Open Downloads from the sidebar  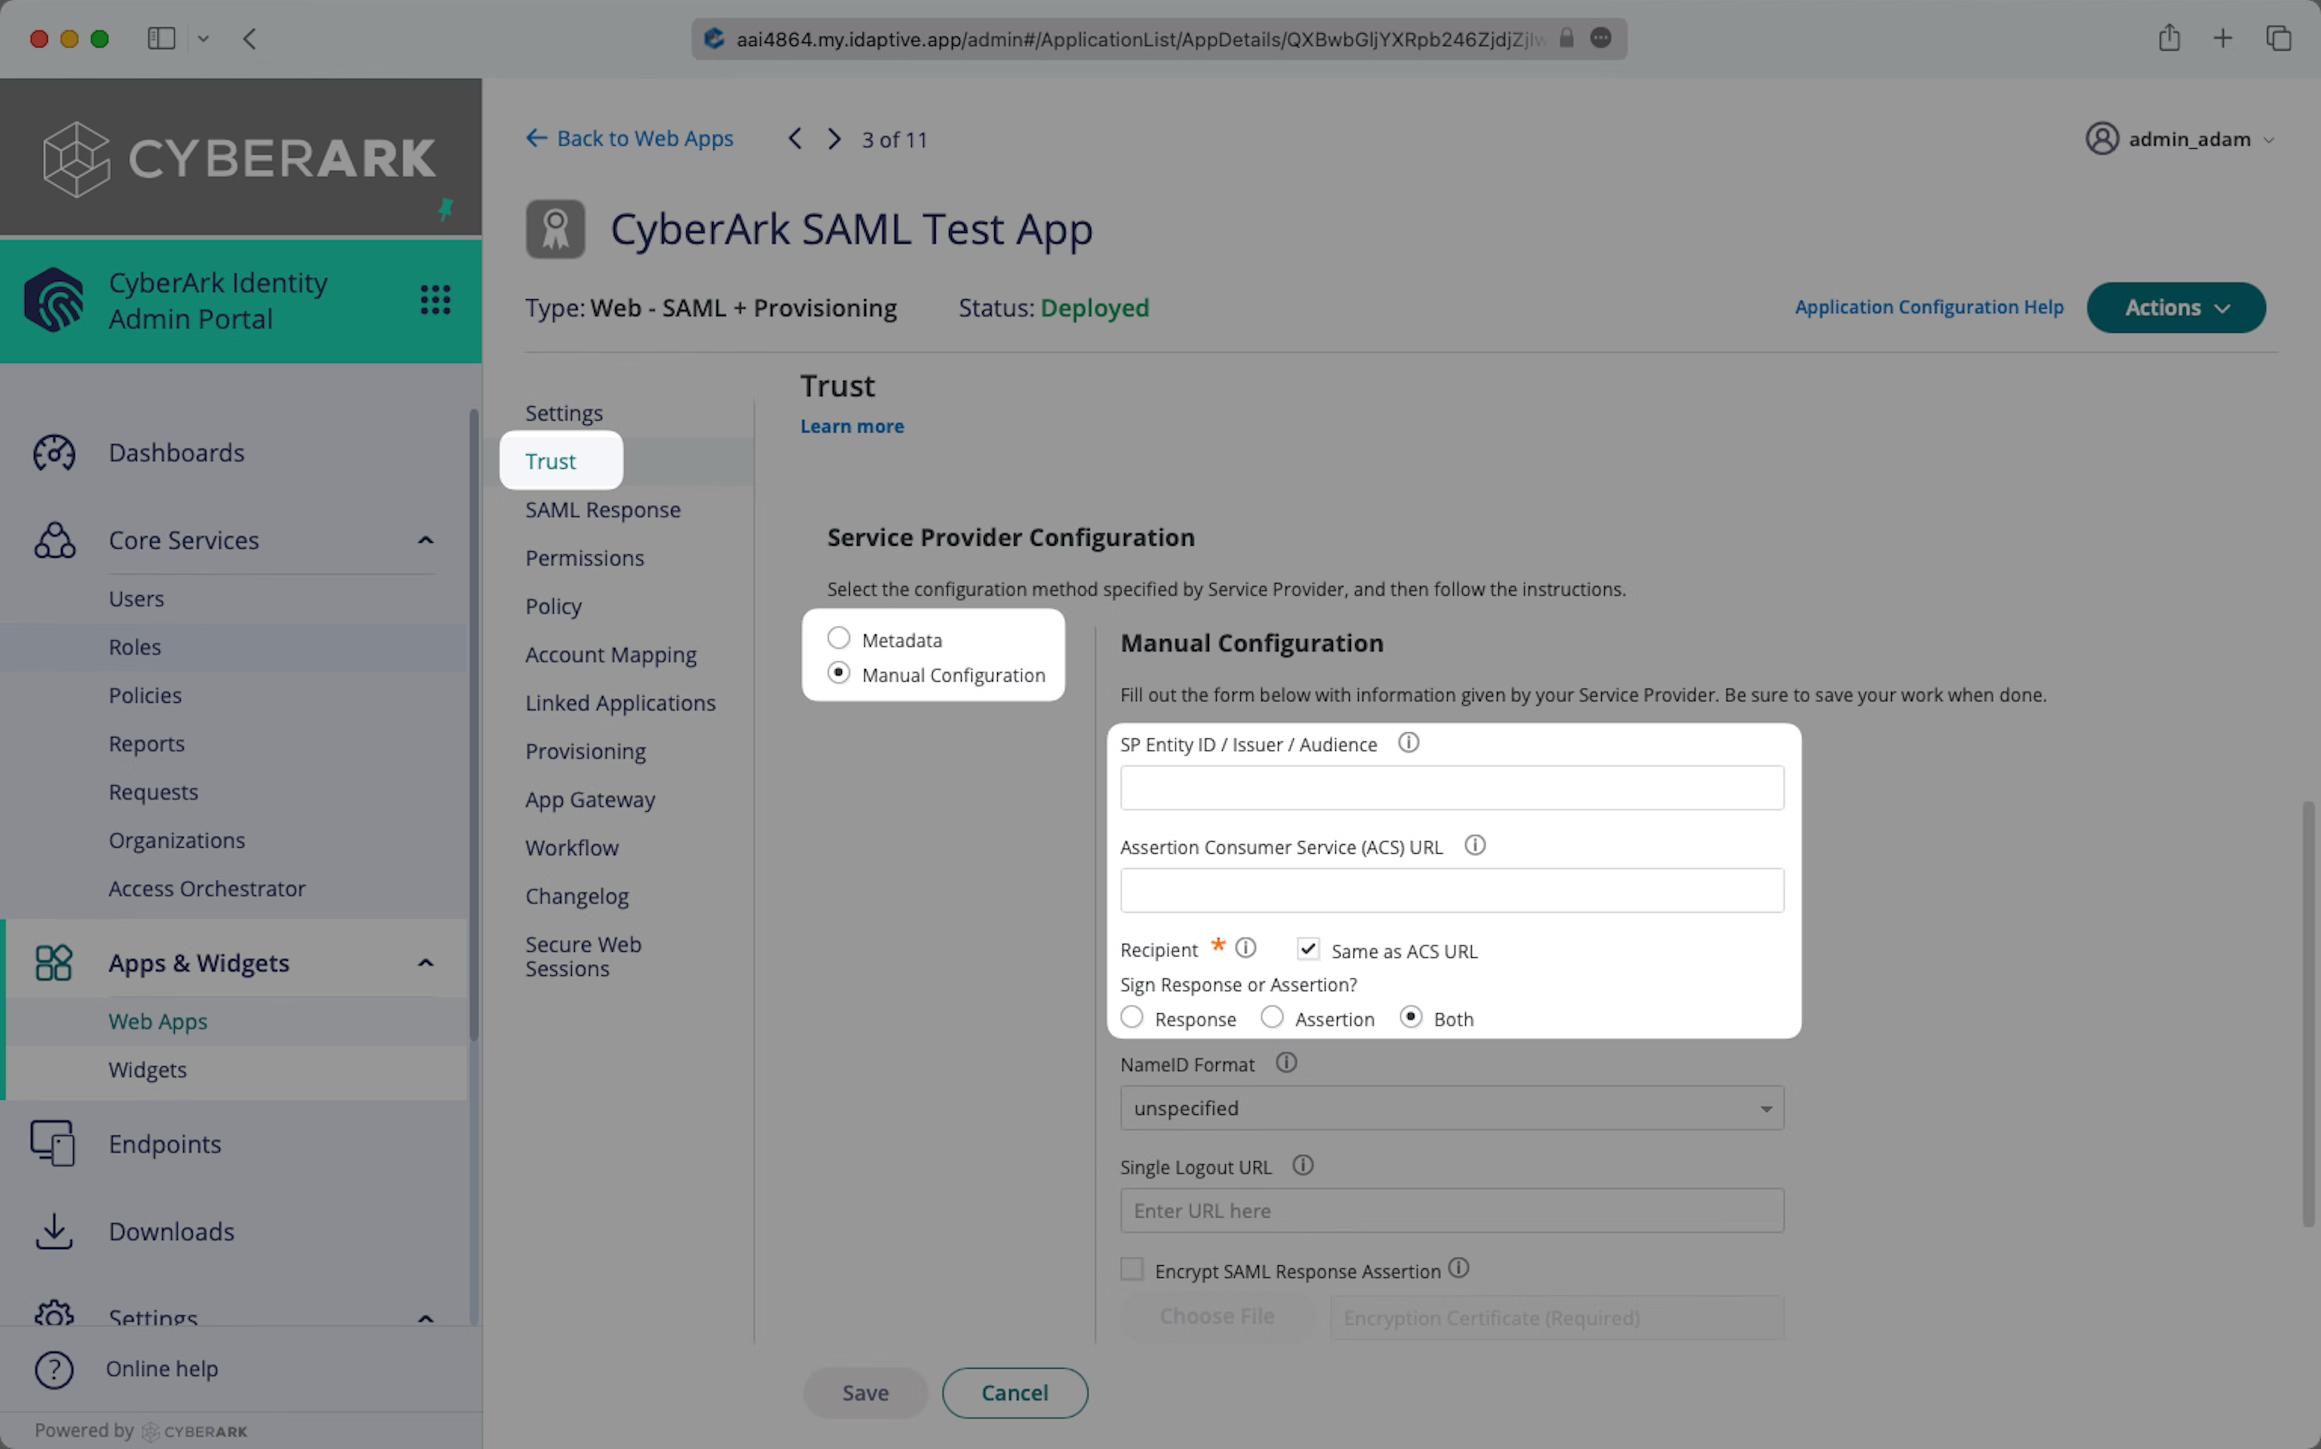point(170,1231)
